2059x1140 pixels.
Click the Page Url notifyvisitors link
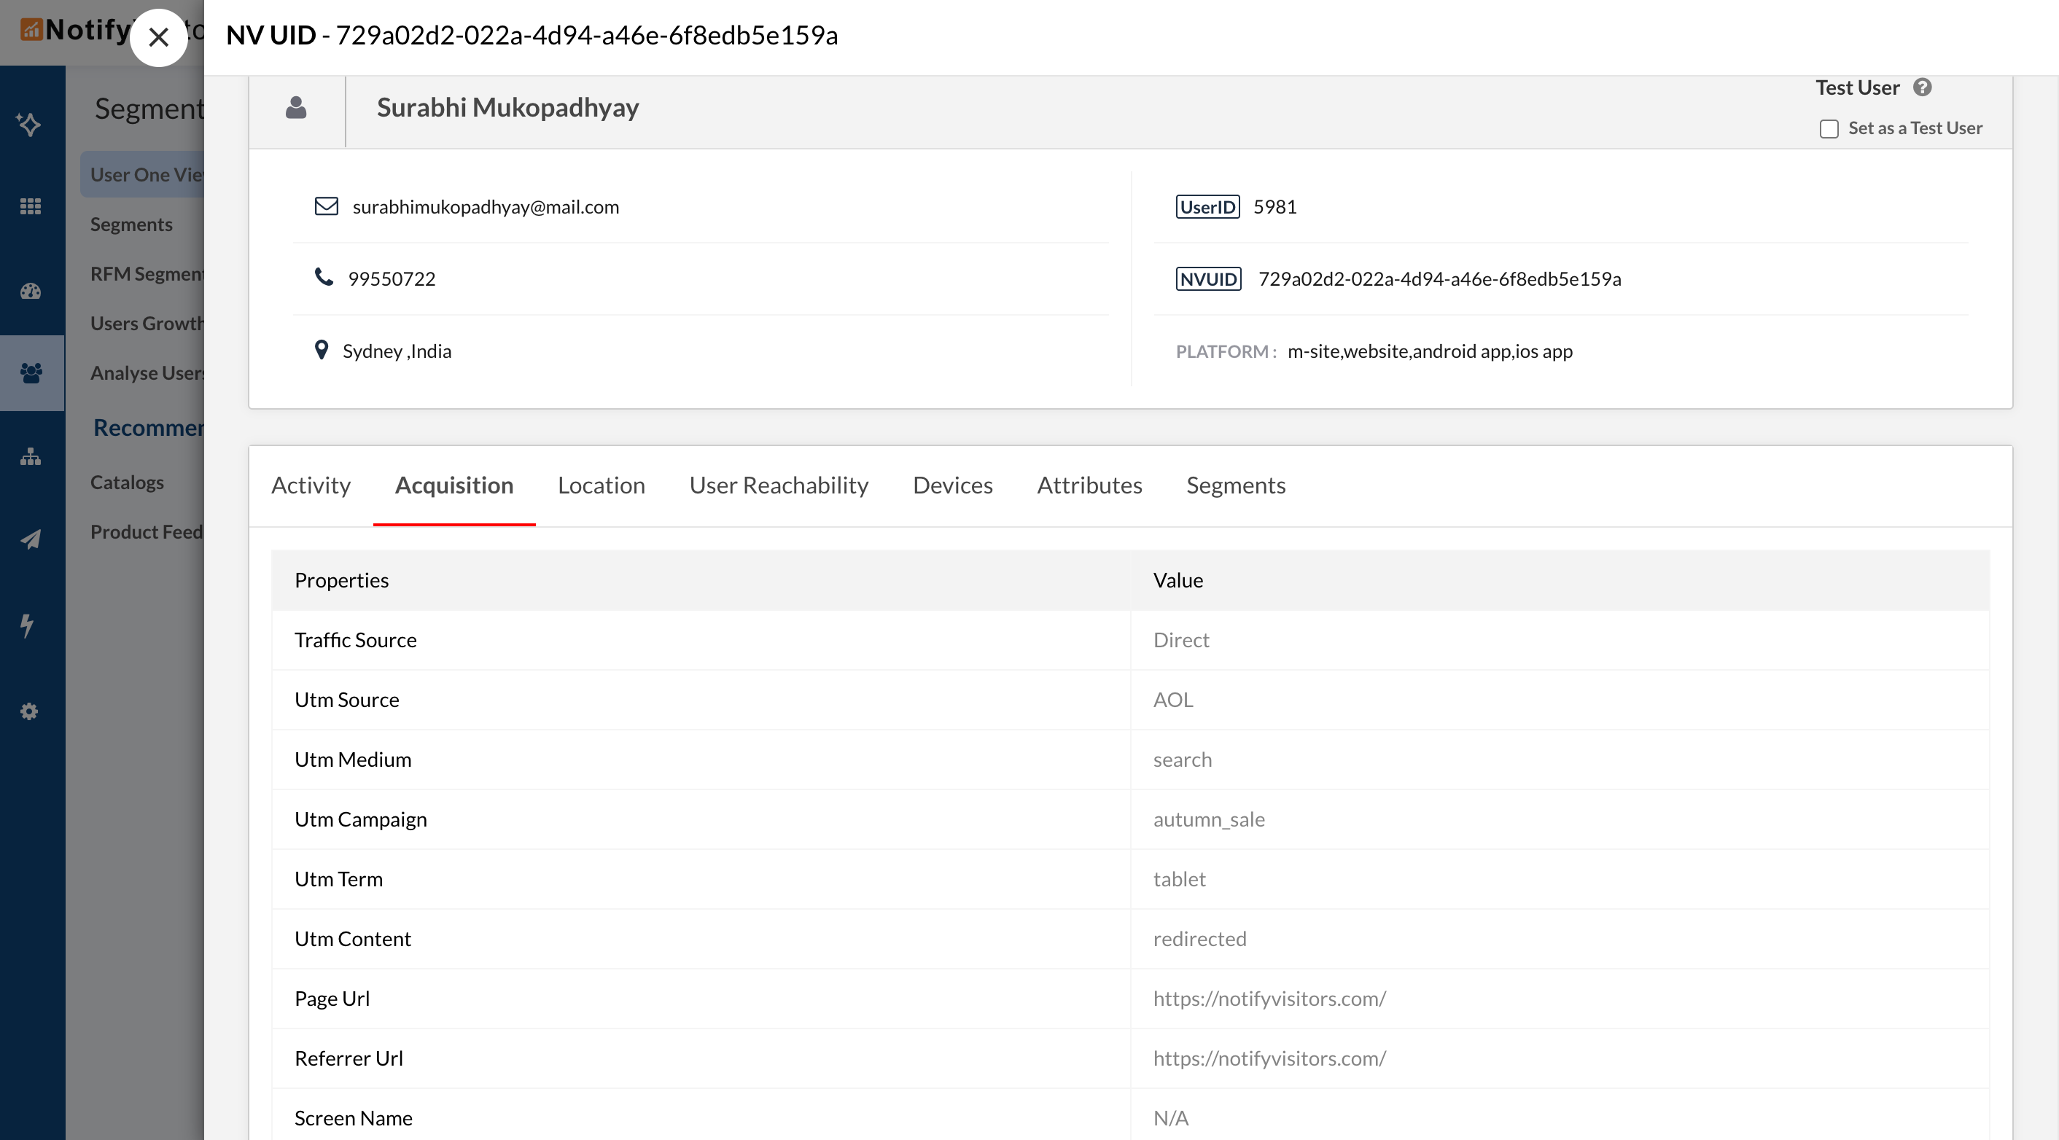[1269, 998]
